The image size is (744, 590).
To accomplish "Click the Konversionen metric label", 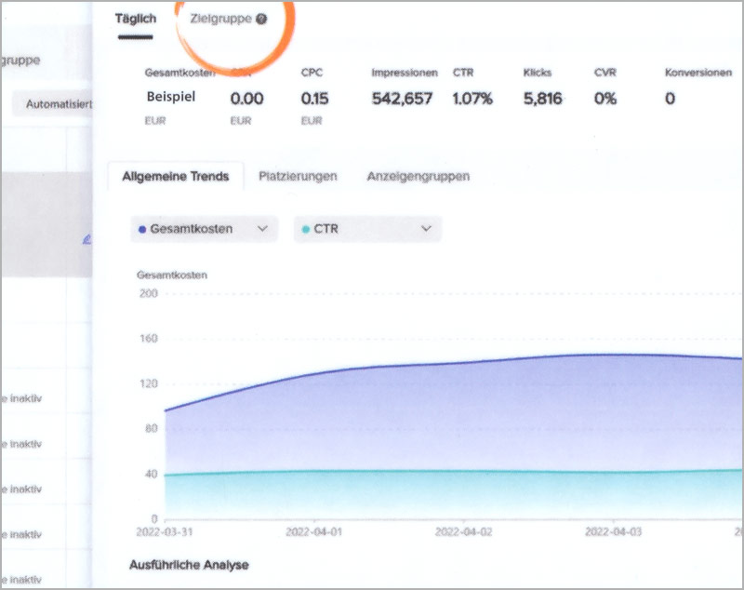I will coord(698,73).
